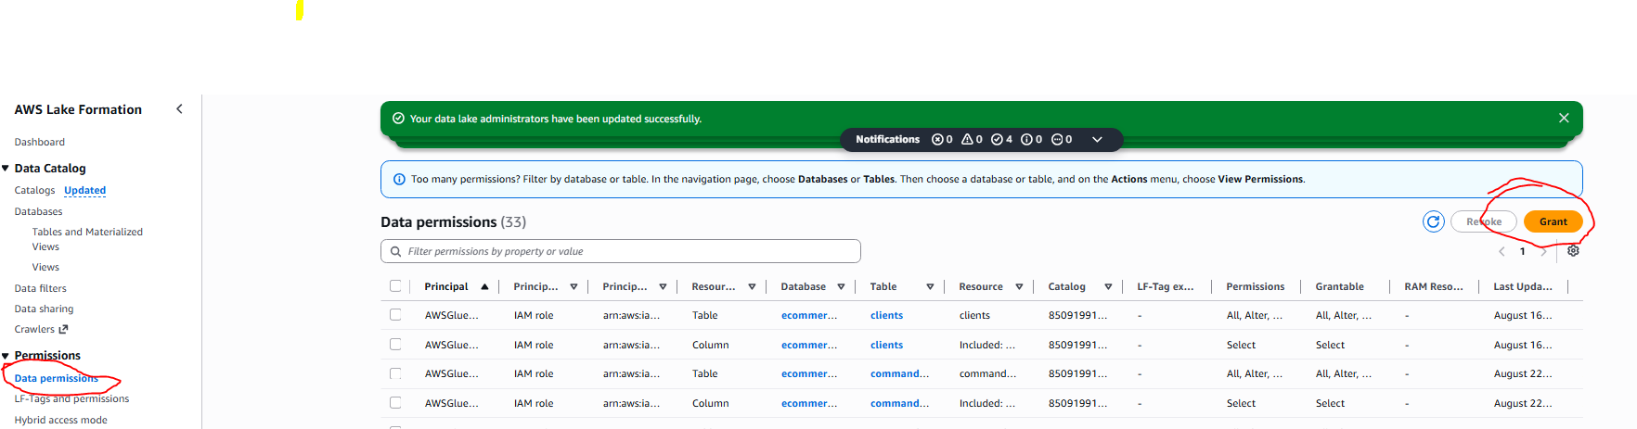This screenshot has width=1637, height=429.
Task: Focus the filter permissions search field
Action: [x=621, y=251]
